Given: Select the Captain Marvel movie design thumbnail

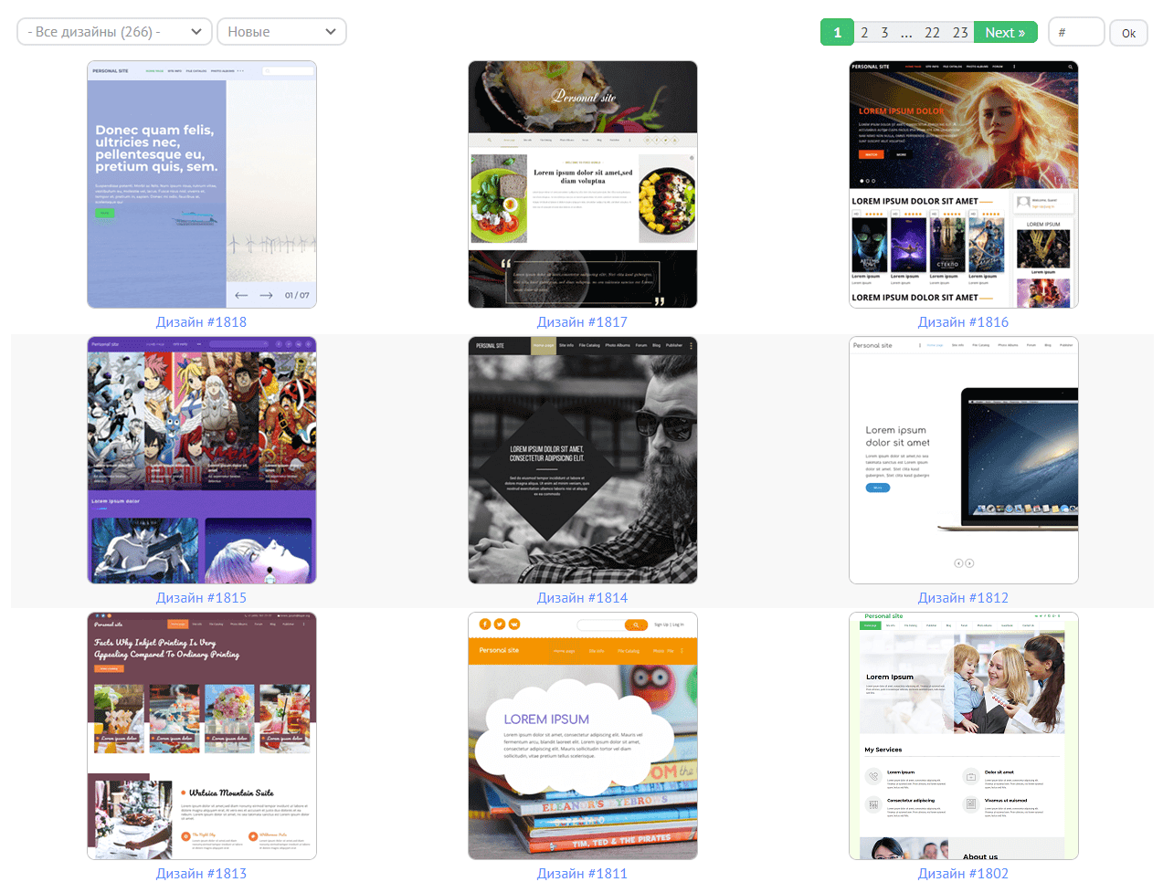Looking at the screenshot, I should [x=963, y=184].
